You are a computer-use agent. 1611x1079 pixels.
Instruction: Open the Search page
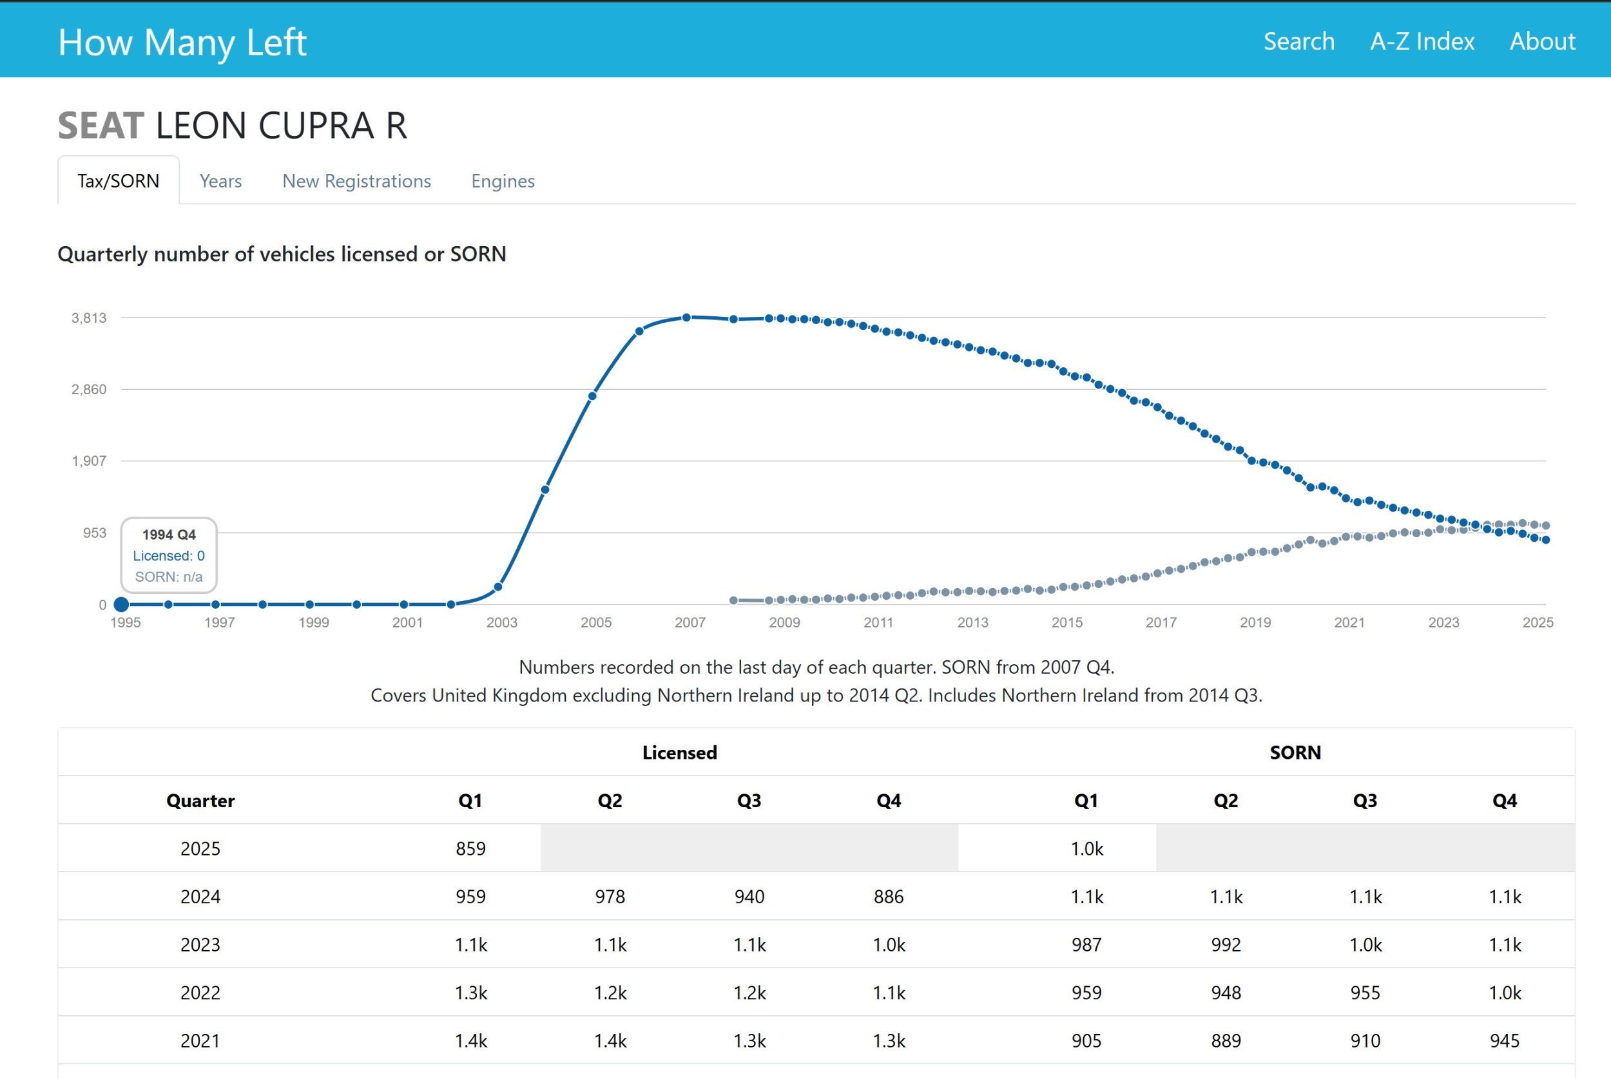(x=1298, y=41)
